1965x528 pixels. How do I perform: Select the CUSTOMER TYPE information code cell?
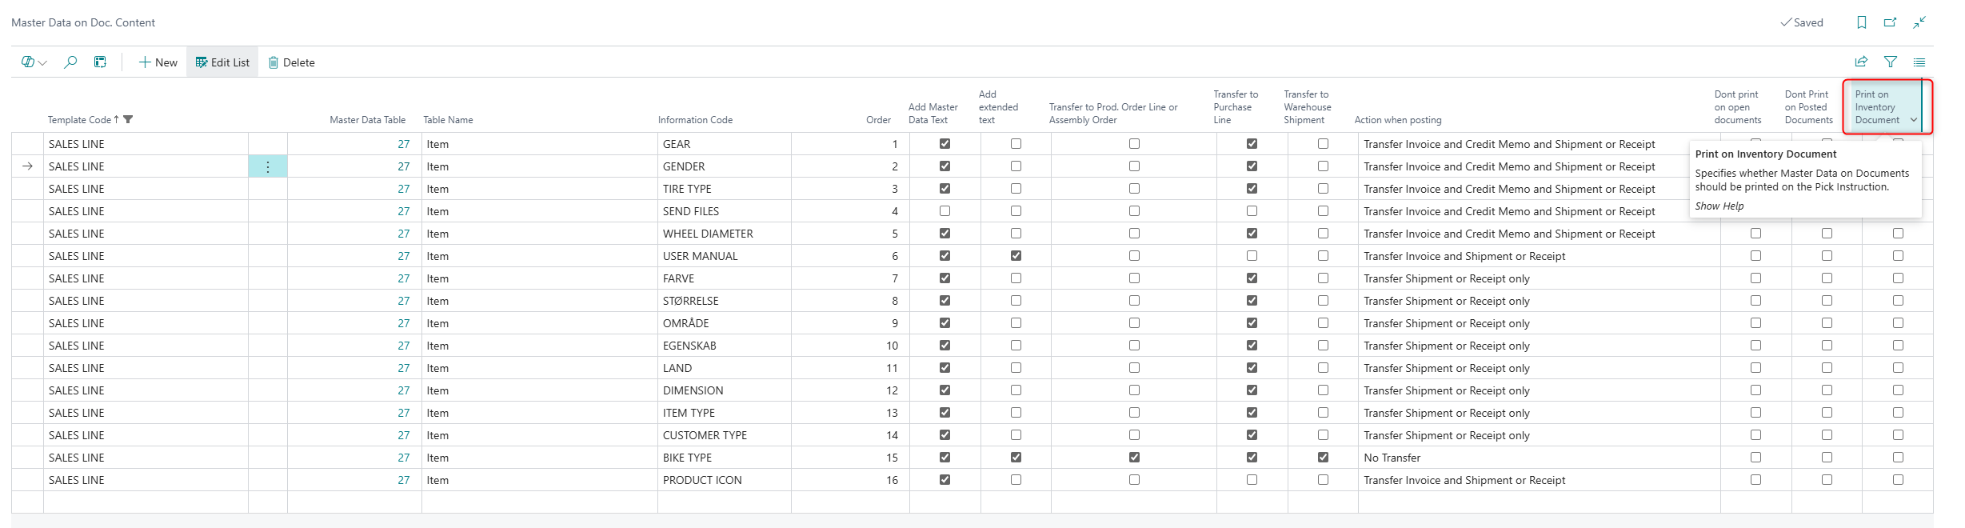(x=725, y=435)
